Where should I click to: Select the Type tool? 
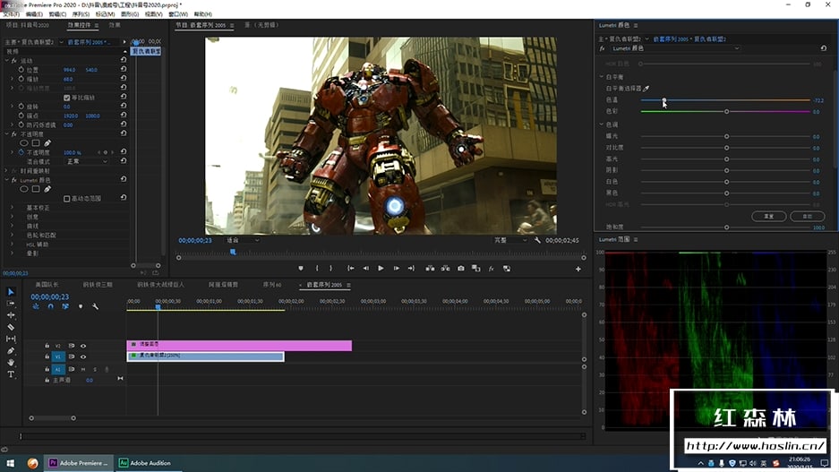tap(11, 374)
